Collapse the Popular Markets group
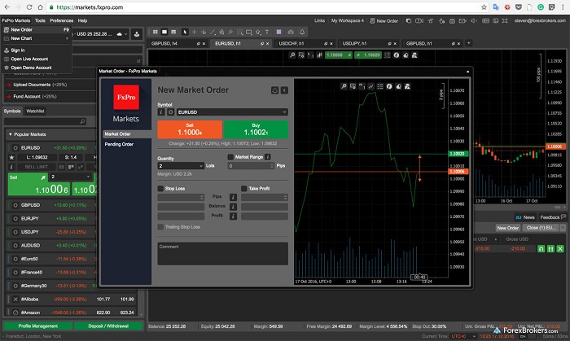This screenshot has width=570, height=341. click(10, 134)
